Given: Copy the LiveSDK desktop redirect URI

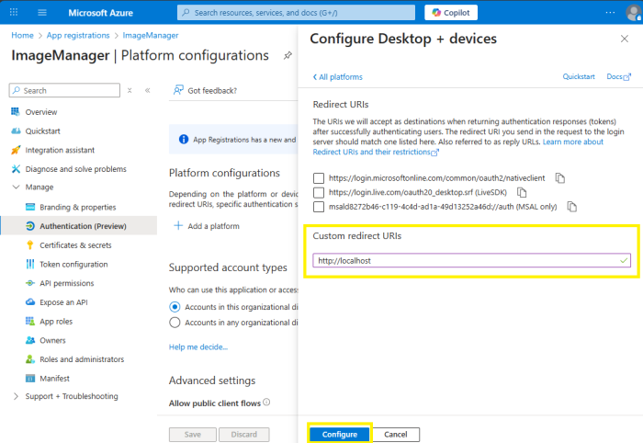Looking at the screenshot, I should tap(522, 192).
